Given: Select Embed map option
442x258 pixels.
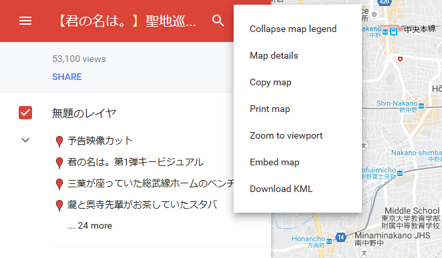Looking at the screenshot, I should pos(274,162).
